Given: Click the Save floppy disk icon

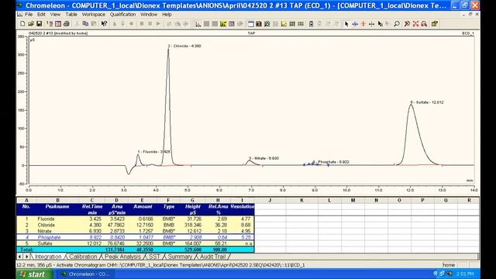Looking at the screenshot, I should click(x=40, y=24).
